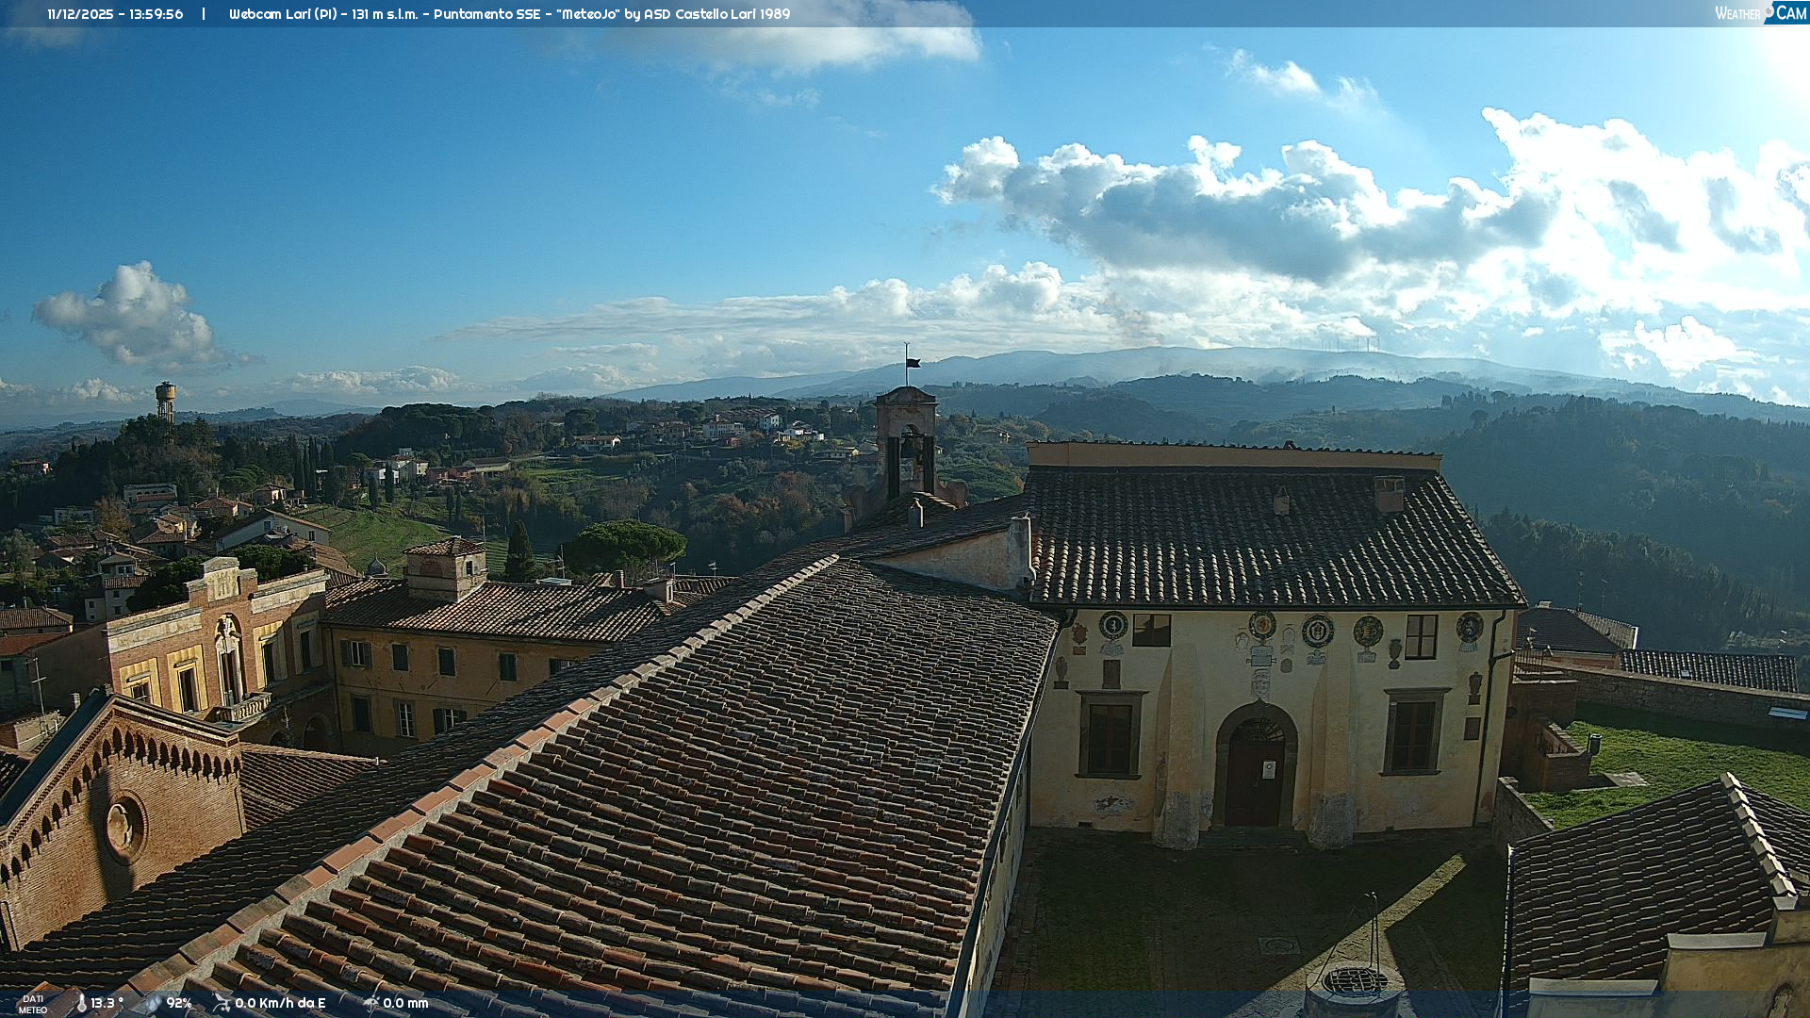Click the round rose window on brick church
The height and width of the screenshot is (1018, 1810).
(123, 827)
